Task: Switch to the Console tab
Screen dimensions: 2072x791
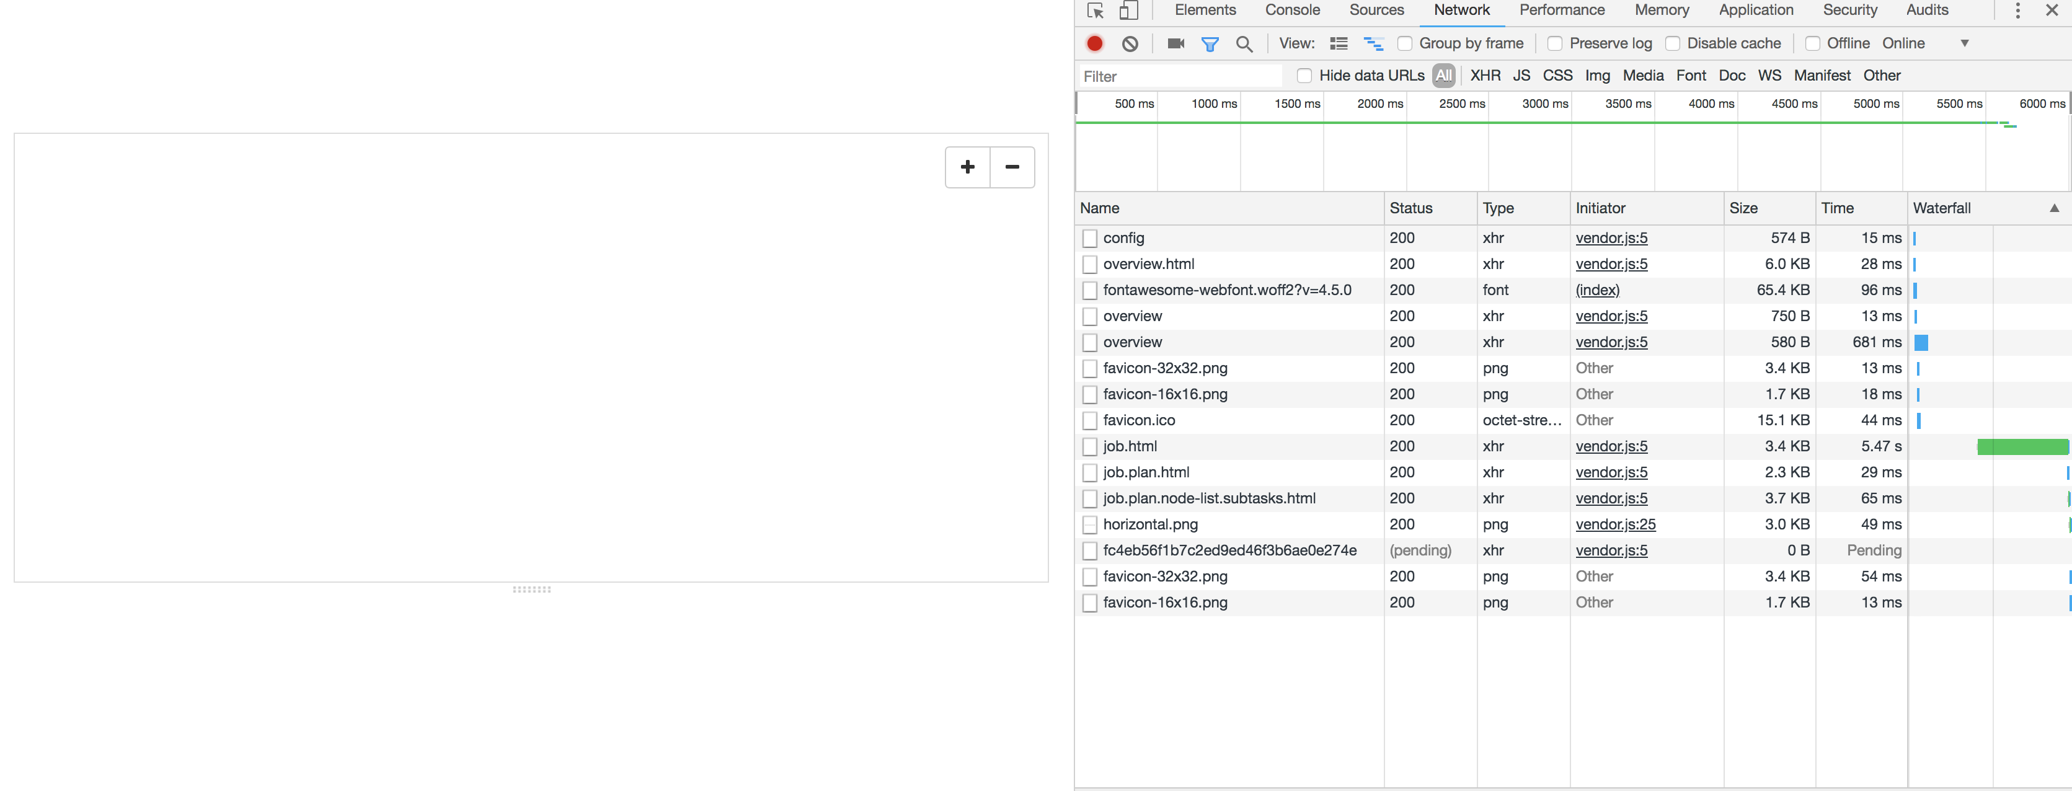Action: point(1292,11)
